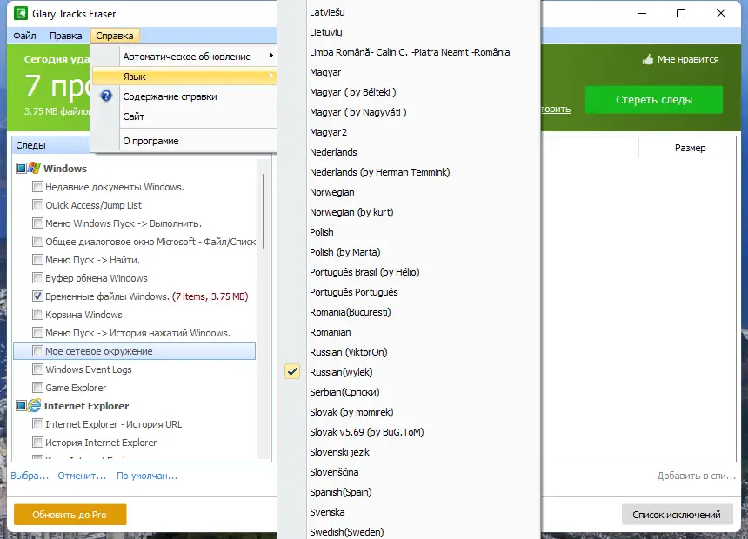Tick Корзина Windows checkbox
This screenshot has width=748, height=539.
tap(37, 315)
